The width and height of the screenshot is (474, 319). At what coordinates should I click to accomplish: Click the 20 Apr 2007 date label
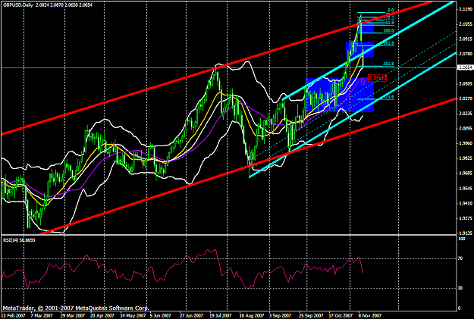pos(102,316)
